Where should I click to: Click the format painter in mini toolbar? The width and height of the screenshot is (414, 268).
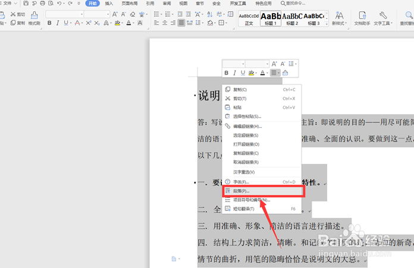285,73
